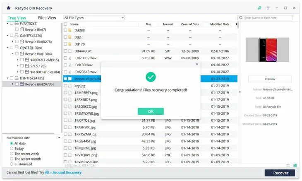
Task: Click Dd2 folder icon
Action: click(70, 37)
